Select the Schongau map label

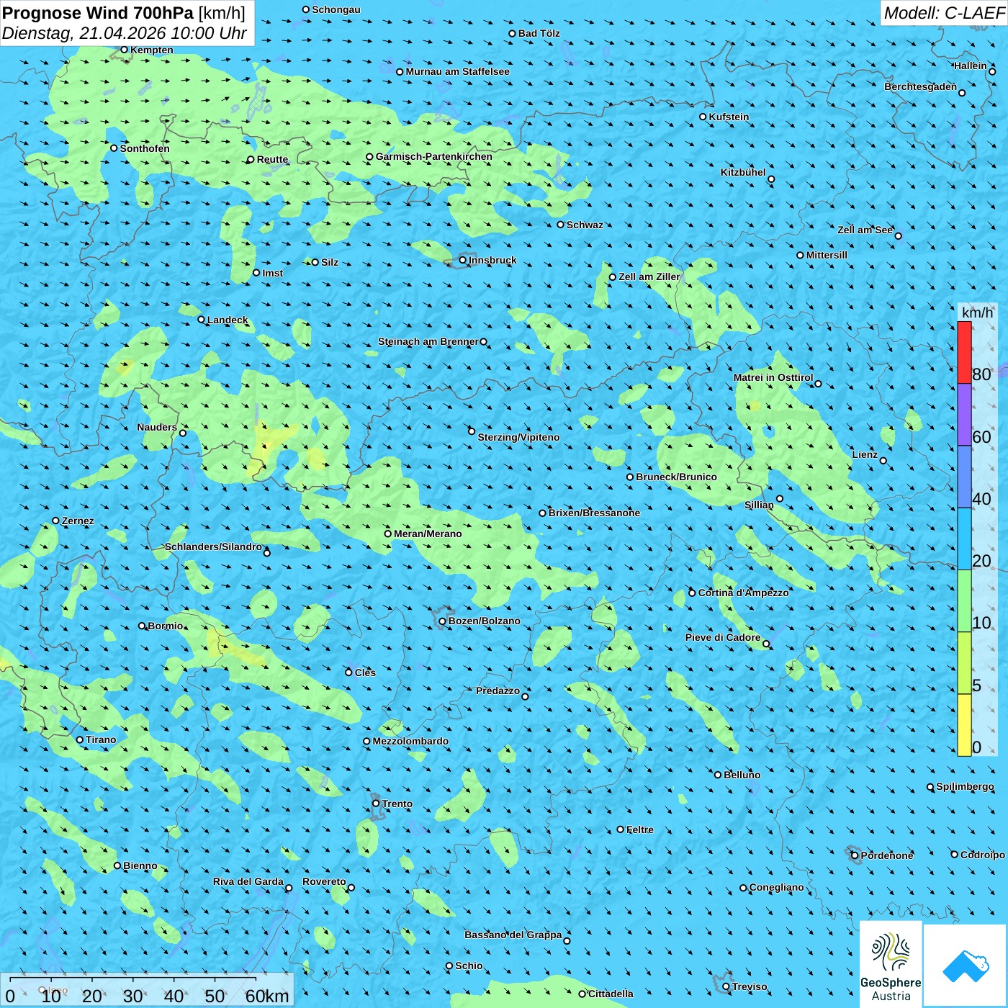pos(336,9)
